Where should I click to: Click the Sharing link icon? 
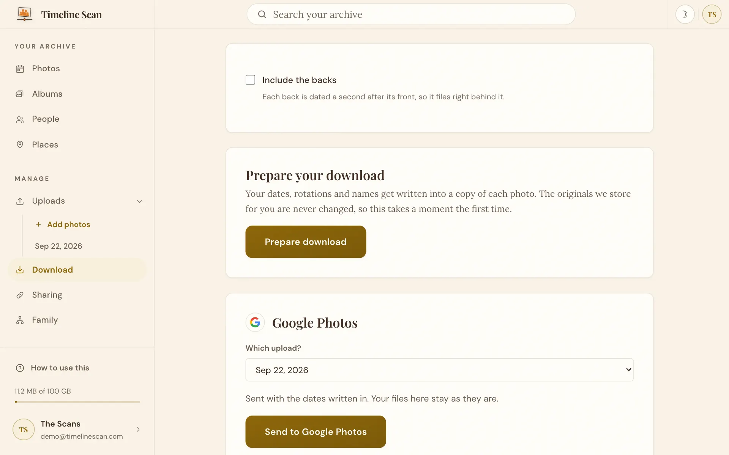click(x=20, y=295)
